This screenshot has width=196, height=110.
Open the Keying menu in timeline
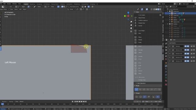(12, 101)
